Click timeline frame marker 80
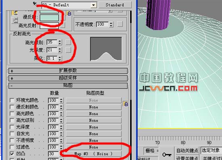Image resolution: width=222 pixels, height=160 pixels. pyautogui.click(x=183, y=142)
